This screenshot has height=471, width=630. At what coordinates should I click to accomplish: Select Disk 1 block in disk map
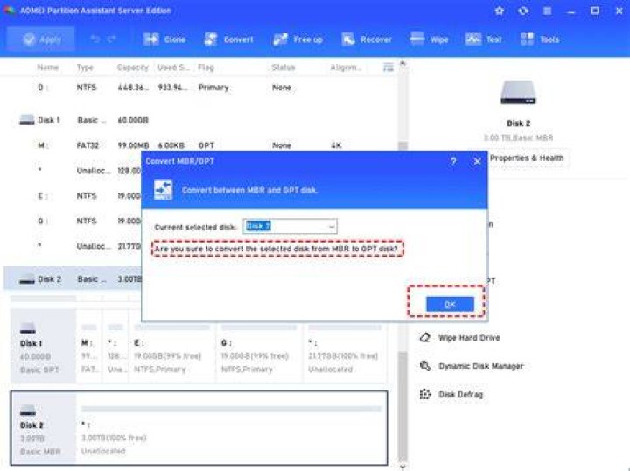tap(43, 346)
